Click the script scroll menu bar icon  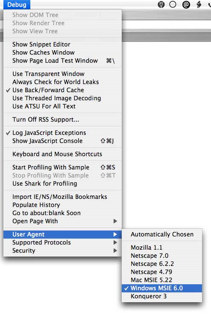[199, 4]
